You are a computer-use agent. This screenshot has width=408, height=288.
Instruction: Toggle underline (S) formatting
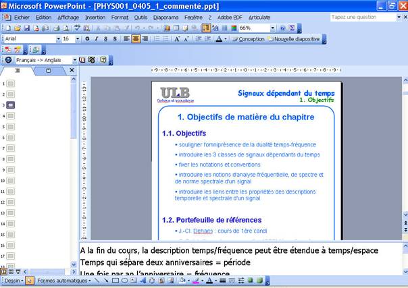point(105,39)
